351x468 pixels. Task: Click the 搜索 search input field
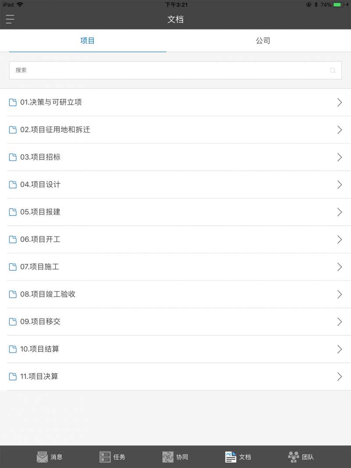tap(175, 71)
